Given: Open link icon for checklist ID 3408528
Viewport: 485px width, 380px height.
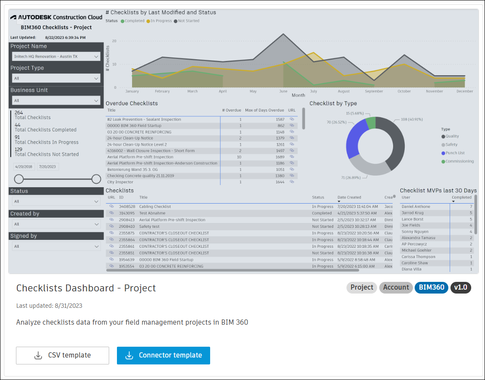Looking at the screenshot, I should pyautogui.click(x=112, y=206).
